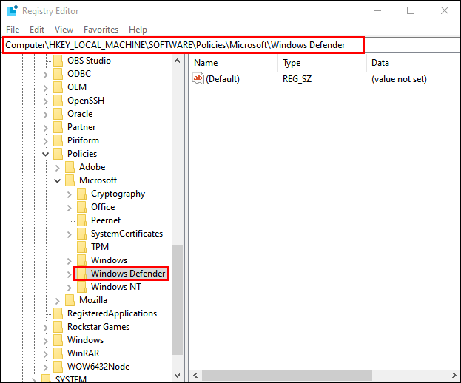461x383 pixels.
Task: Select the Policies folder icon
Action: (58, 154)
